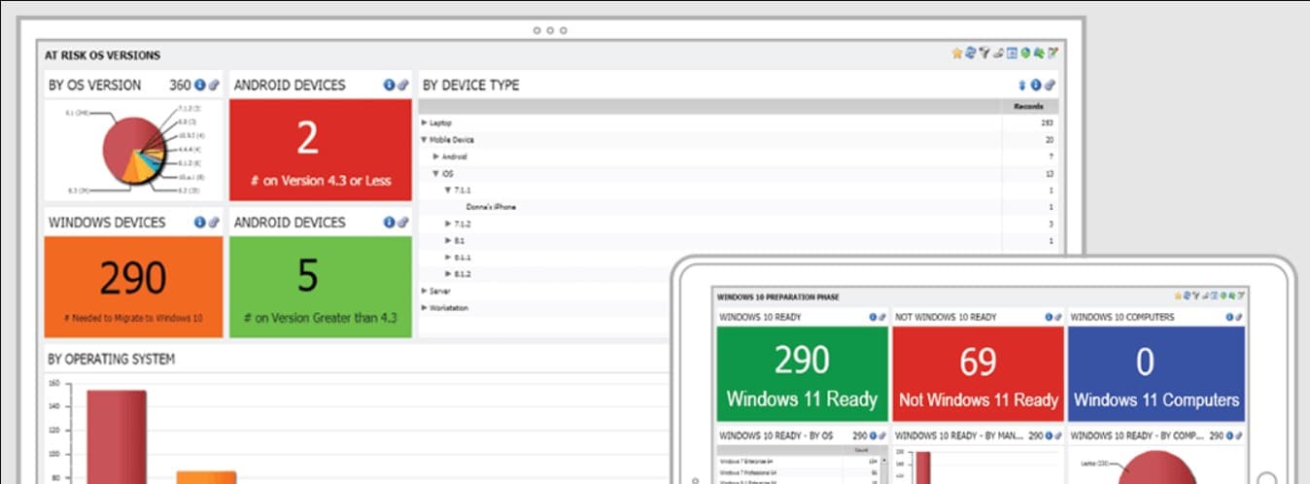Click link icon on green Android Devices widget

pos(402,223)
